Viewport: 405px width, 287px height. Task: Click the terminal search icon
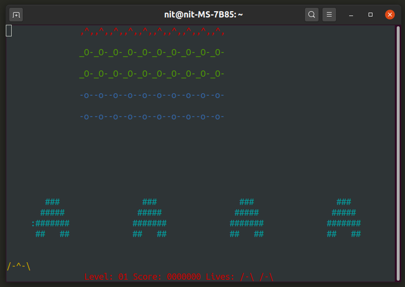click(311, 15)
